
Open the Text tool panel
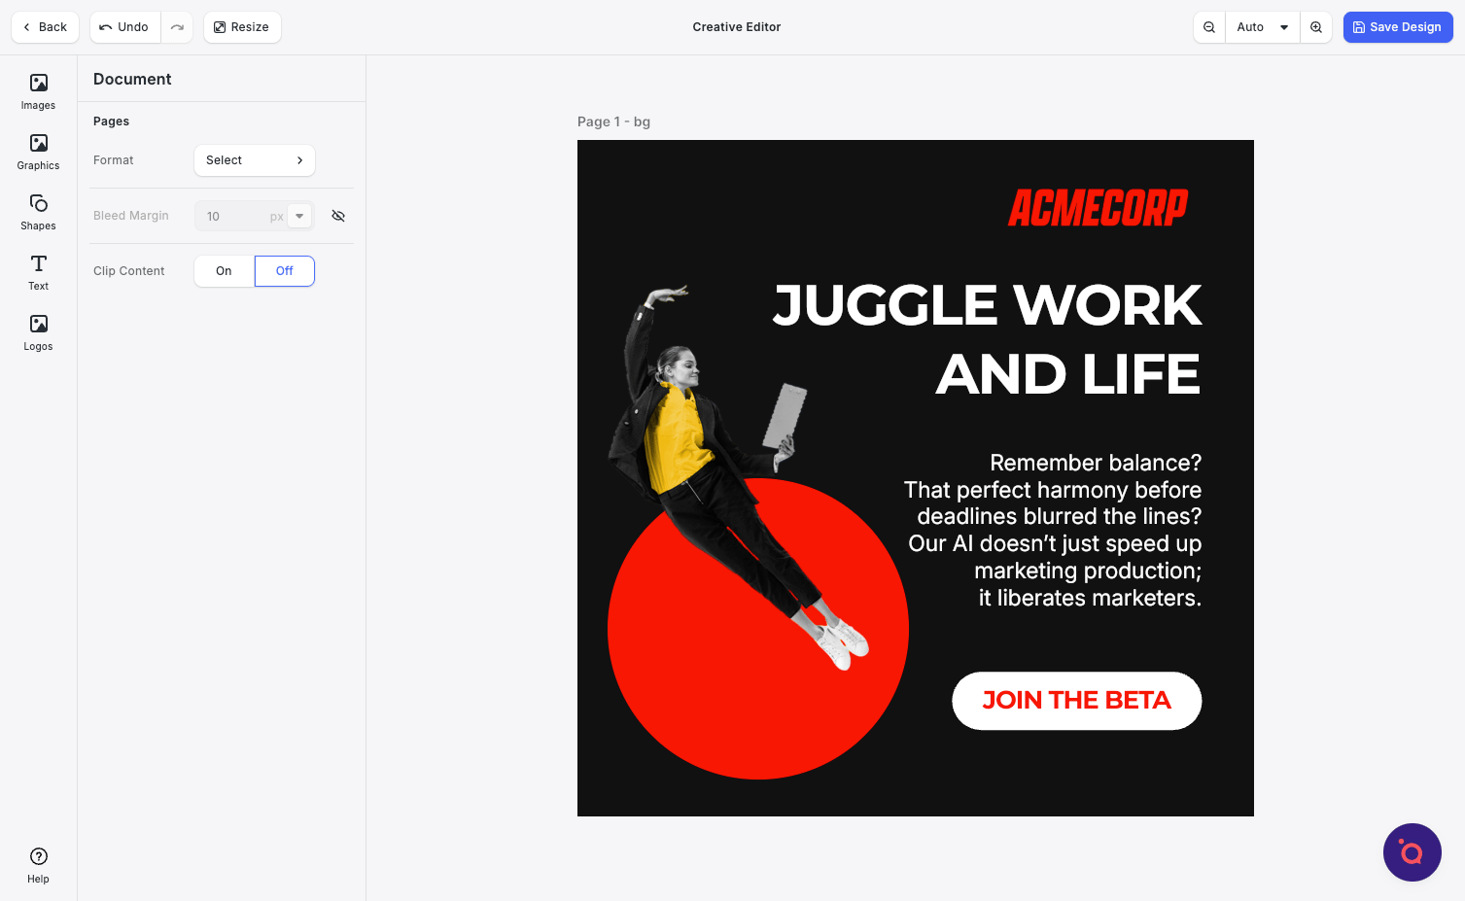[x=38, y=272]
